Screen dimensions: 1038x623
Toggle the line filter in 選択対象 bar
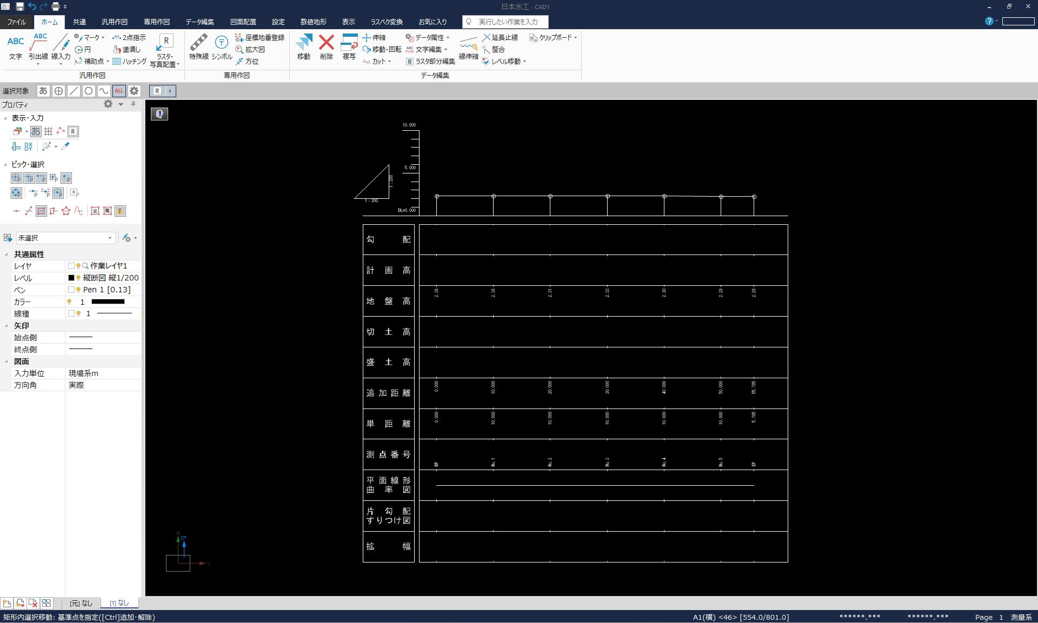coord(74,91)
